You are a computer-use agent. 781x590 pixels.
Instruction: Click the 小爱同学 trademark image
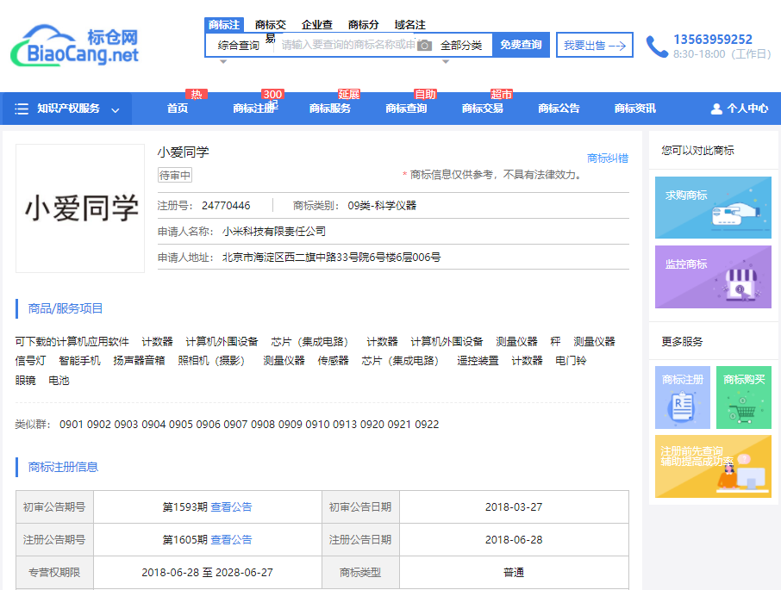tap(80, 208)
